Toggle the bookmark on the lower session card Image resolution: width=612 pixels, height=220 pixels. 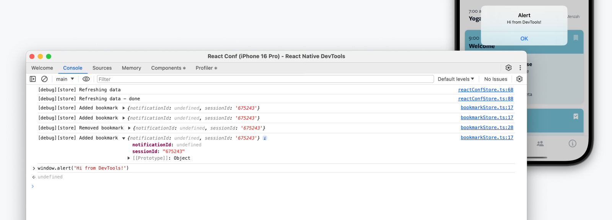click(x=576, y=116)
